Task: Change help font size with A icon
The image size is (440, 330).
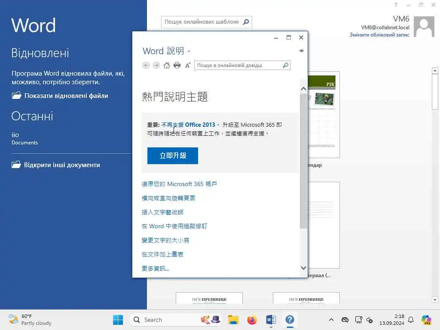Action: (188, 65)
